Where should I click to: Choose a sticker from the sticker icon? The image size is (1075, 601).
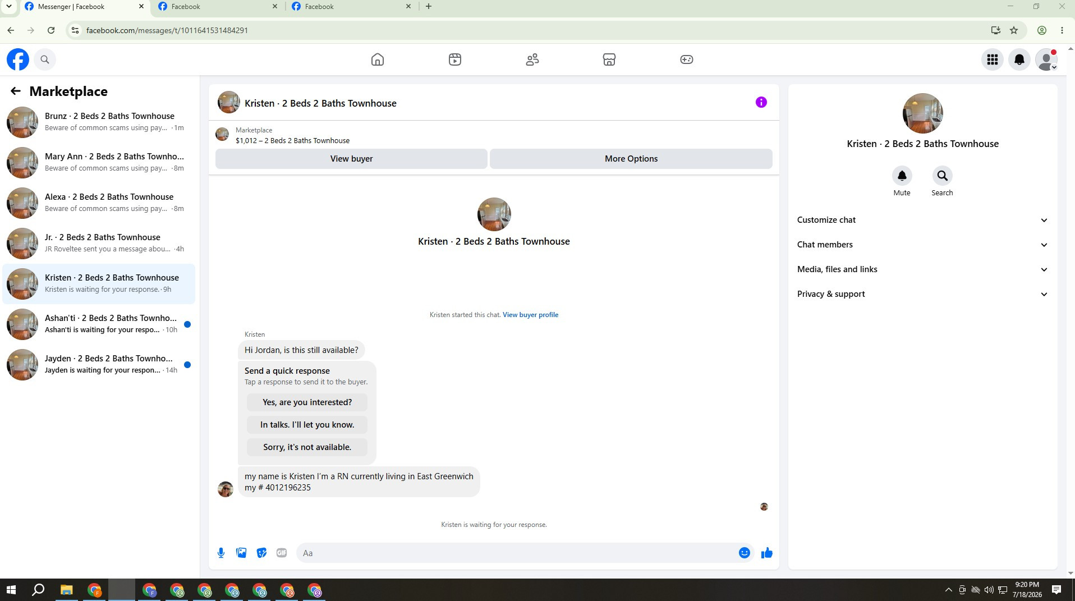click(x=261, y=553)
